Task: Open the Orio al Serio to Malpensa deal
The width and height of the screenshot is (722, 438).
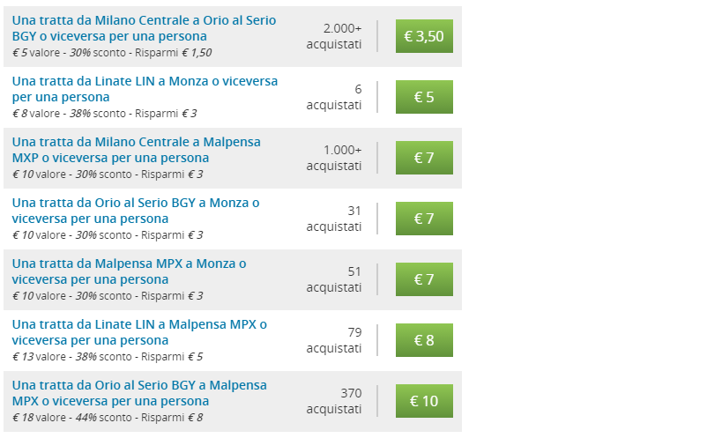Action: coord(139,392)
